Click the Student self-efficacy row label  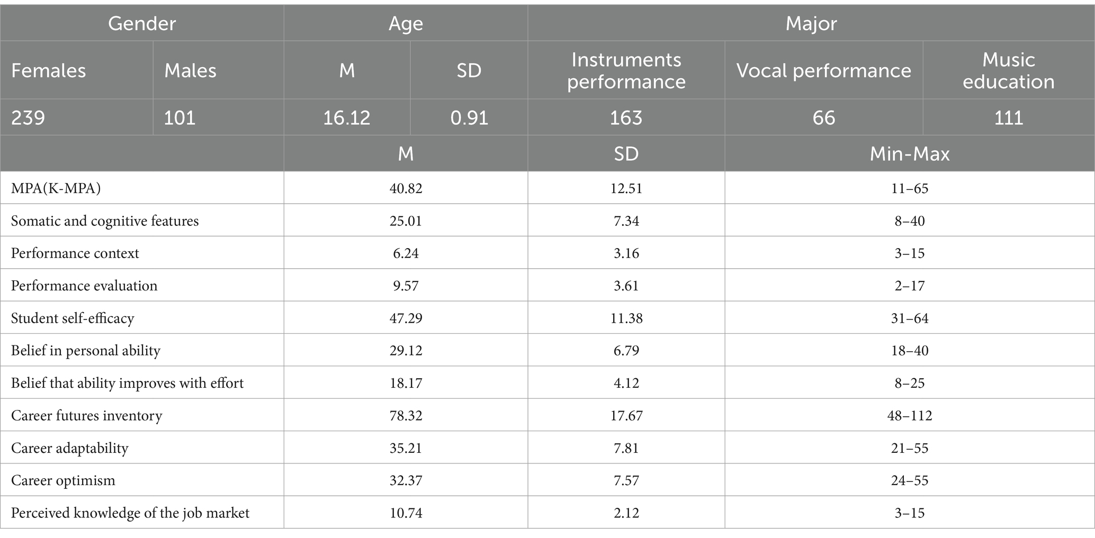pos(73,318)
